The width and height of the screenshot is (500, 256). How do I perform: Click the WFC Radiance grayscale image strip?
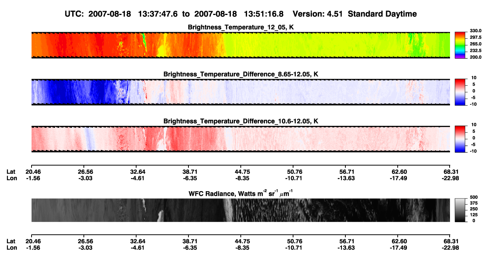point(241,210)
